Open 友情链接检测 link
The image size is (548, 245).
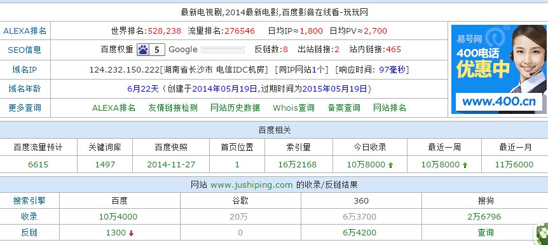[x=173, y=108]
